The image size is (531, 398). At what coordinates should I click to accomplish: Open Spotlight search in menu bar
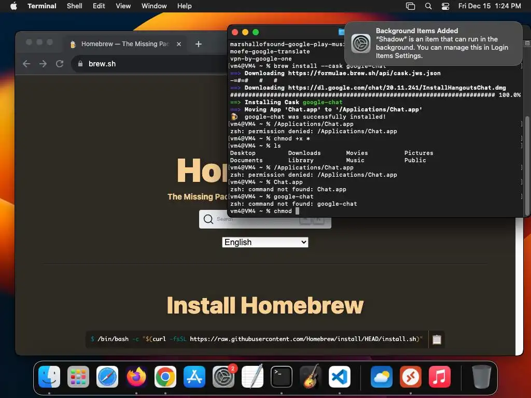pos(428,6)
